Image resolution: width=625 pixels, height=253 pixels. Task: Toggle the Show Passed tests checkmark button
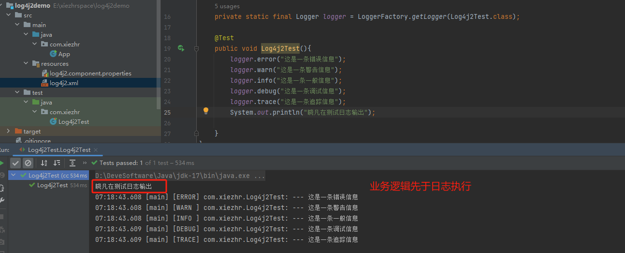tap(16, 163)
